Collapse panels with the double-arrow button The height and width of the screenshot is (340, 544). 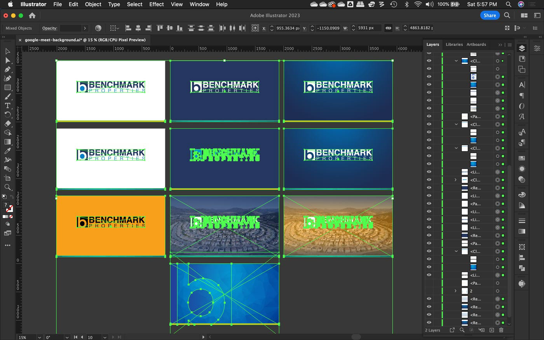tap(500, 45)
